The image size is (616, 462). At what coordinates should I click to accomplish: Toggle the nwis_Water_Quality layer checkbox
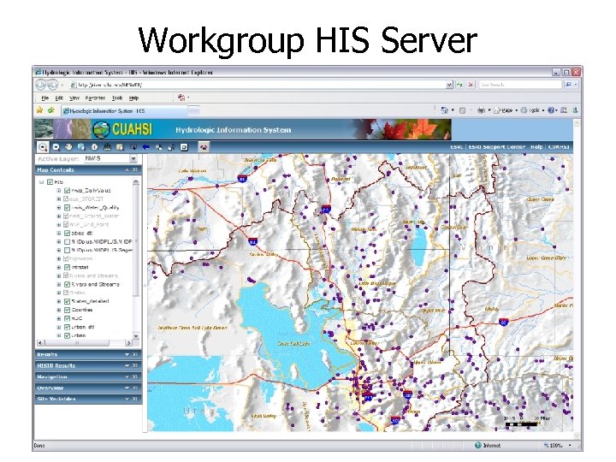(68, 207)
